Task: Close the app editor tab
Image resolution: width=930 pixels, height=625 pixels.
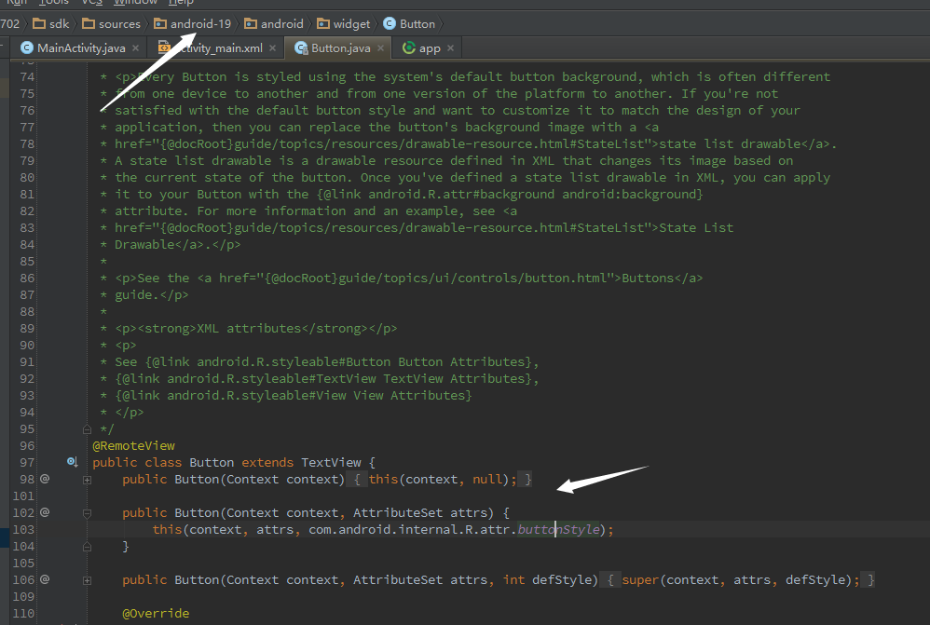Action: (450, 48)
